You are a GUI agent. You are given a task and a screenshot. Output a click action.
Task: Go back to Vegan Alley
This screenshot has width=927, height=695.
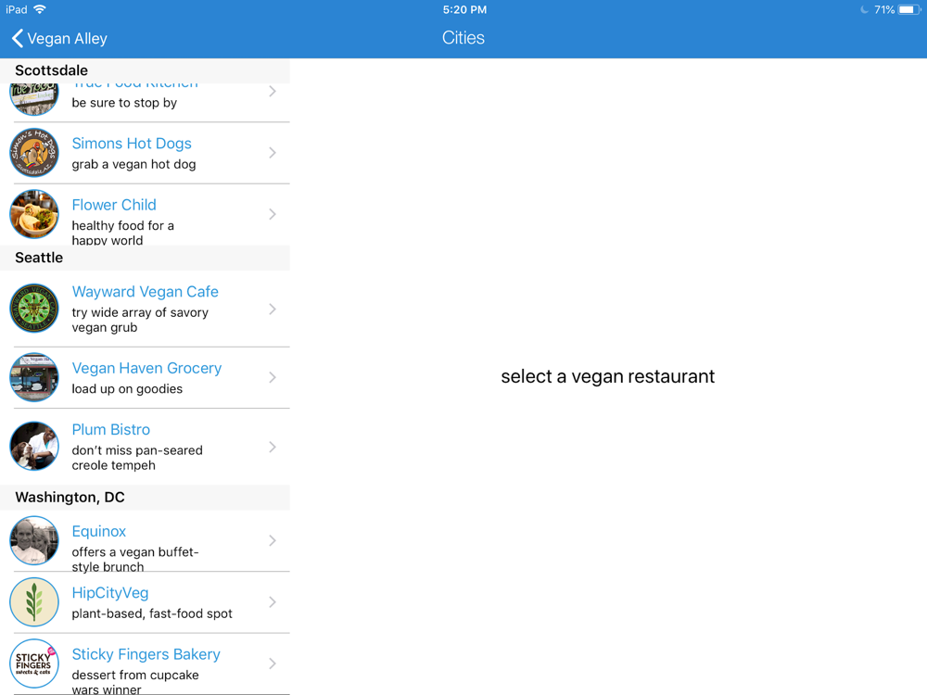pos(59,38)
